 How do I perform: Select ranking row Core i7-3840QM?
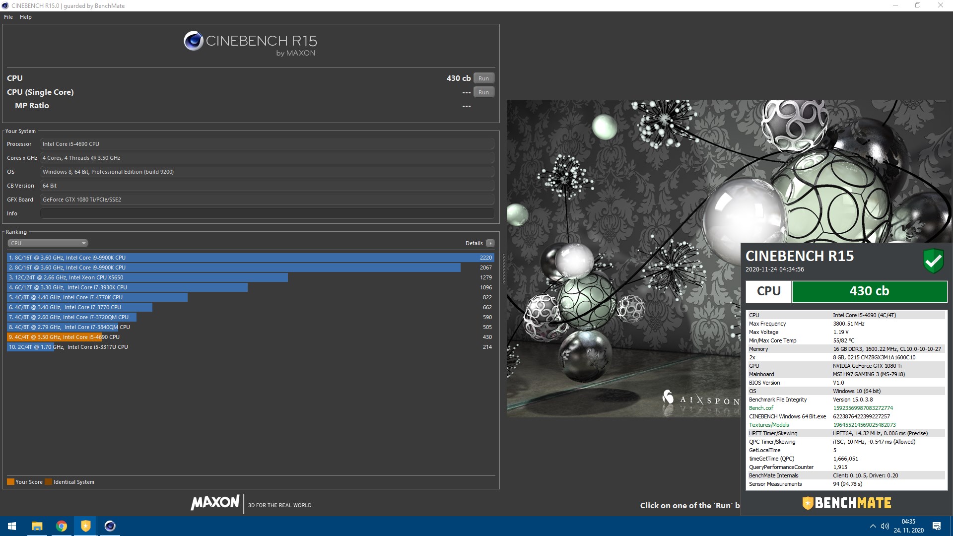pos(250,327)
